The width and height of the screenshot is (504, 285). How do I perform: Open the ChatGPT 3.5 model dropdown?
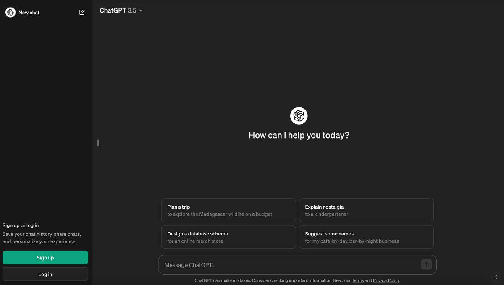pos(121,10)
